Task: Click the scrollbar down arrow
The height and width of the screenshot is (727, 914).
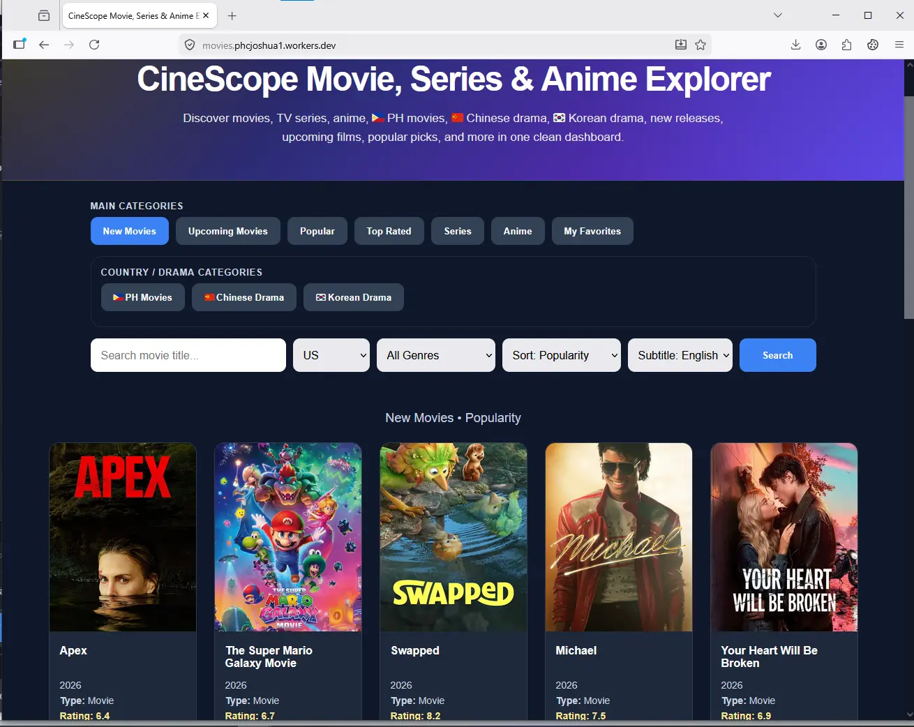Action: 908,714
